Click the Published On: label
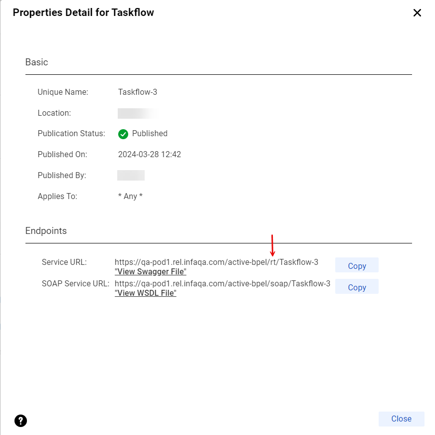Viewport: 435px width, 435px height. (x=62, y=155)
